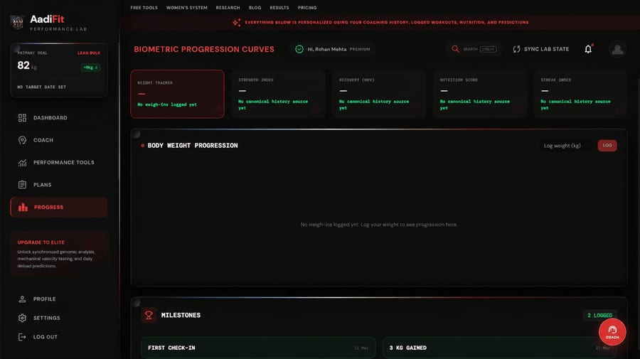The width and height of the screenshot is (640, 359).
Task: Click the LEAN BULK label
Action: click(x=89, y=53)
